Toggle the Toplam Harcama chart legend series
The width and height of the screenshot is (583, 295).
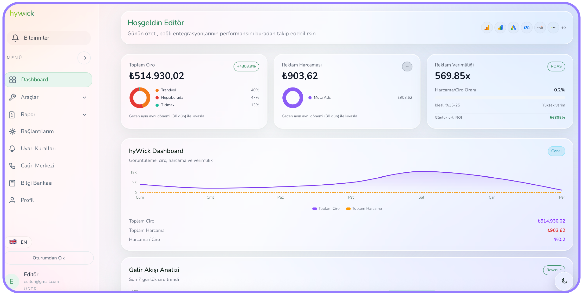coord(364,209)
